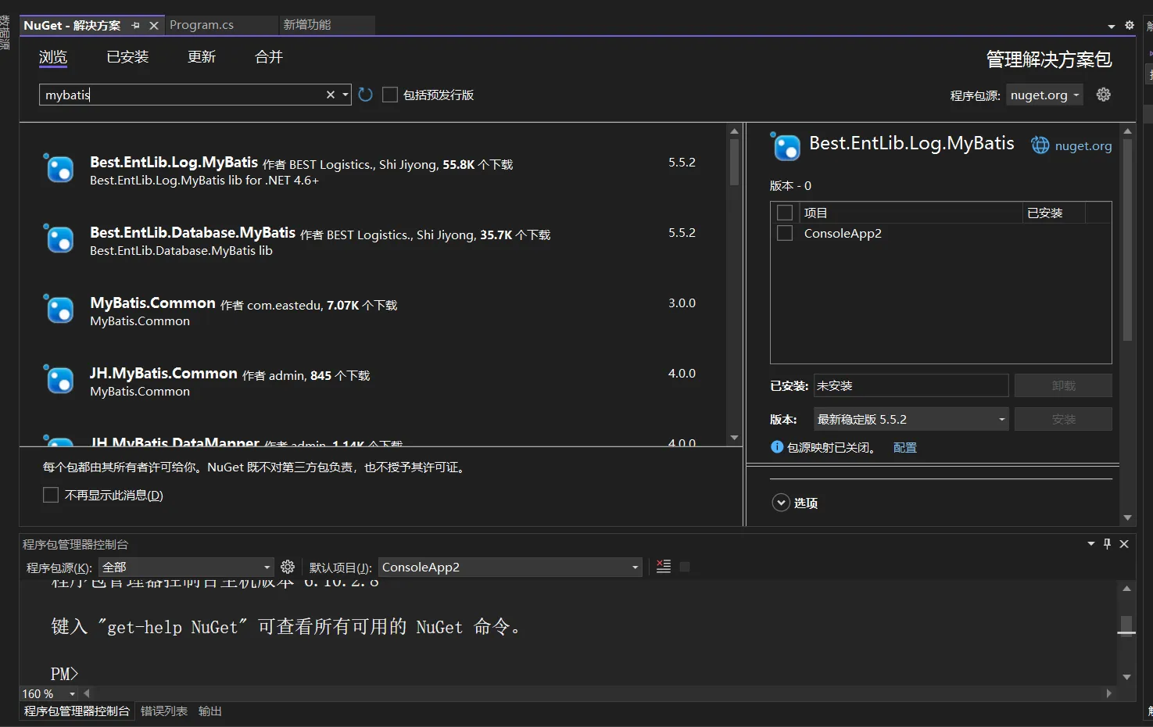Click the PM> console prompt
Image resolution: width=1153 pixels, height=727 pixels.
click(x=65, y=673)
